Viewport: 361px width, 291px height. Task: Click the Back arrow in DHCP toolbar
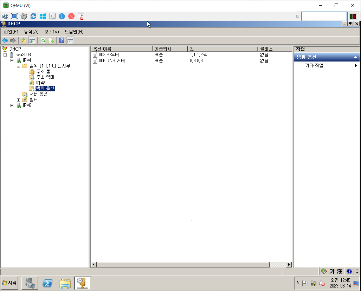(x=5, y=41)
